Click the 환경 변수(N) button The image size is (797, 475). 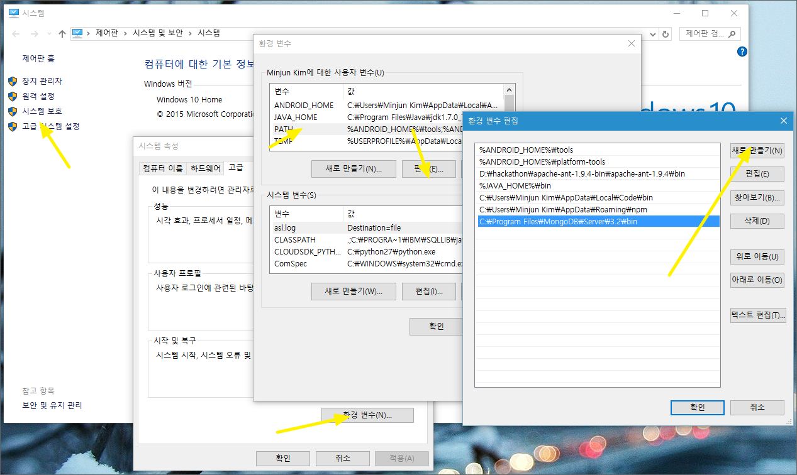pyautogui.click(x=367, y=415)
